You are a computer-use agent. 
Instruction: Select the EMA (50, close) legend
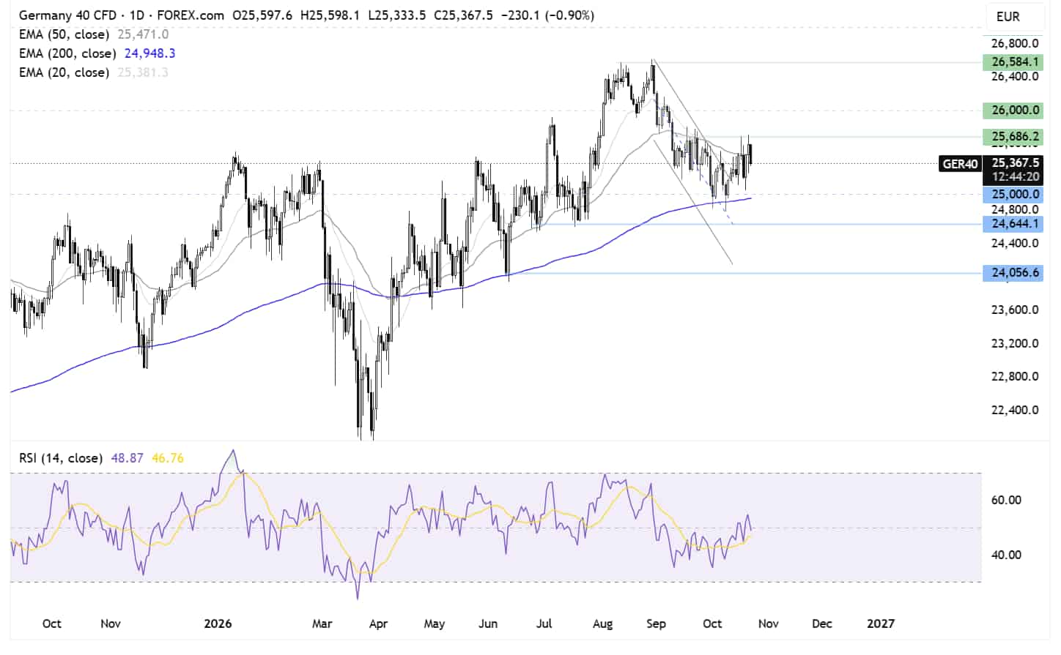tap(64, 34)
